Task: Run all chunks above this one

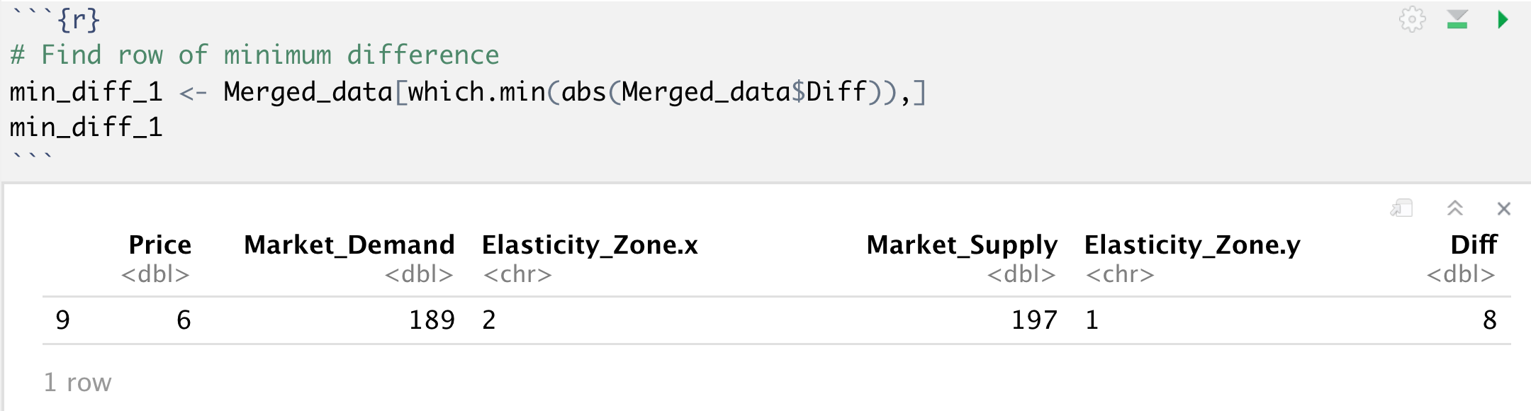Action: point(1457,20)
